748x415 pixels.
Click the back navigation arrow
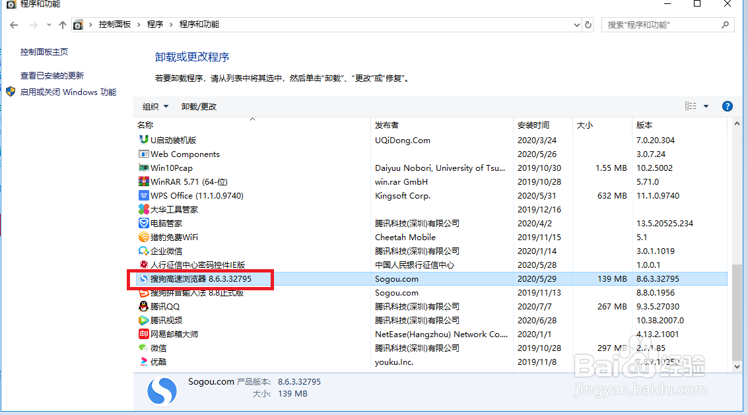(x=13, y=24)
